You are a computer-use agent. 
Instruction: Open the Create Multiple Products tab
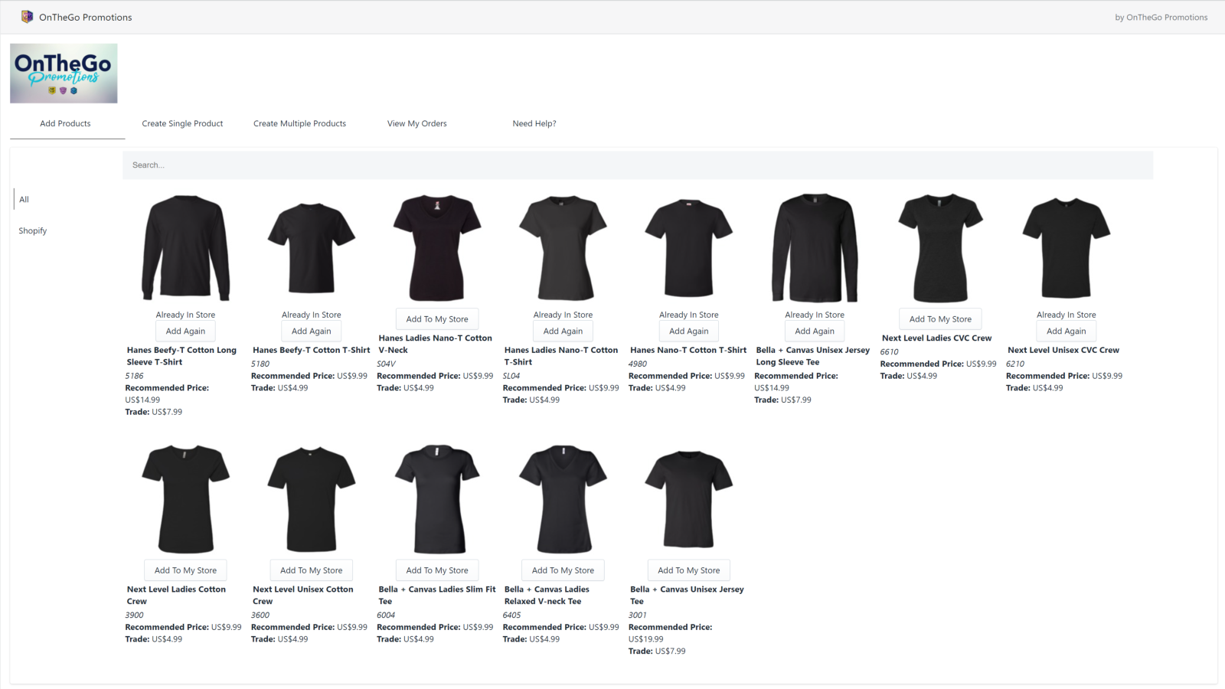299,123
